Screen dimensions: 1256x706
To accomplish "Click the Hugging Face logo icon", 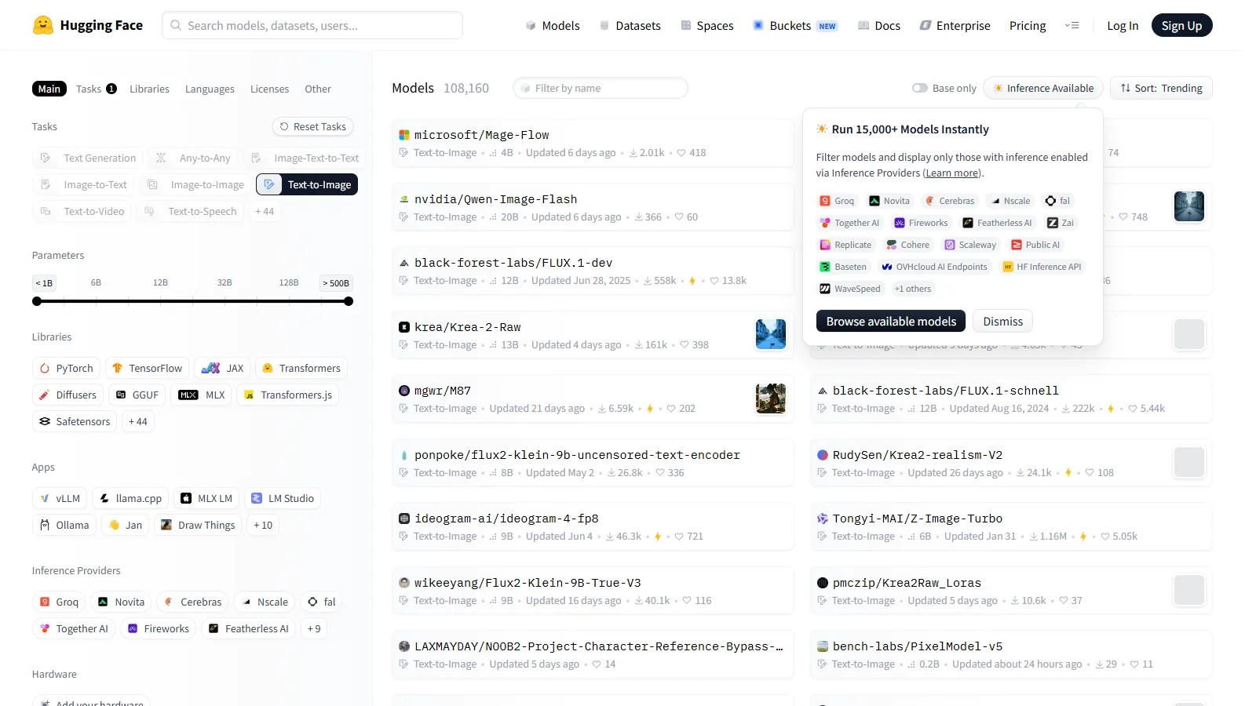I will (x=43, y=25).
